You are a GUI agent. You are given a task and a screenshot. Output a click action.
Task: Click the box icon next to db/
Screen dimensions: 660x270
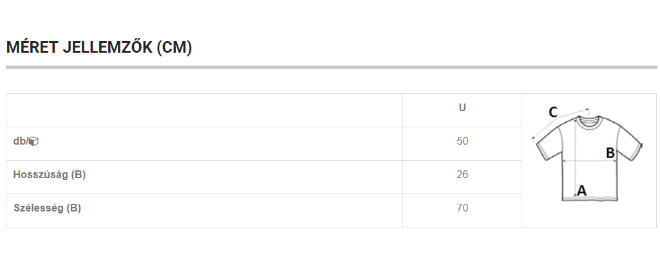33,141
